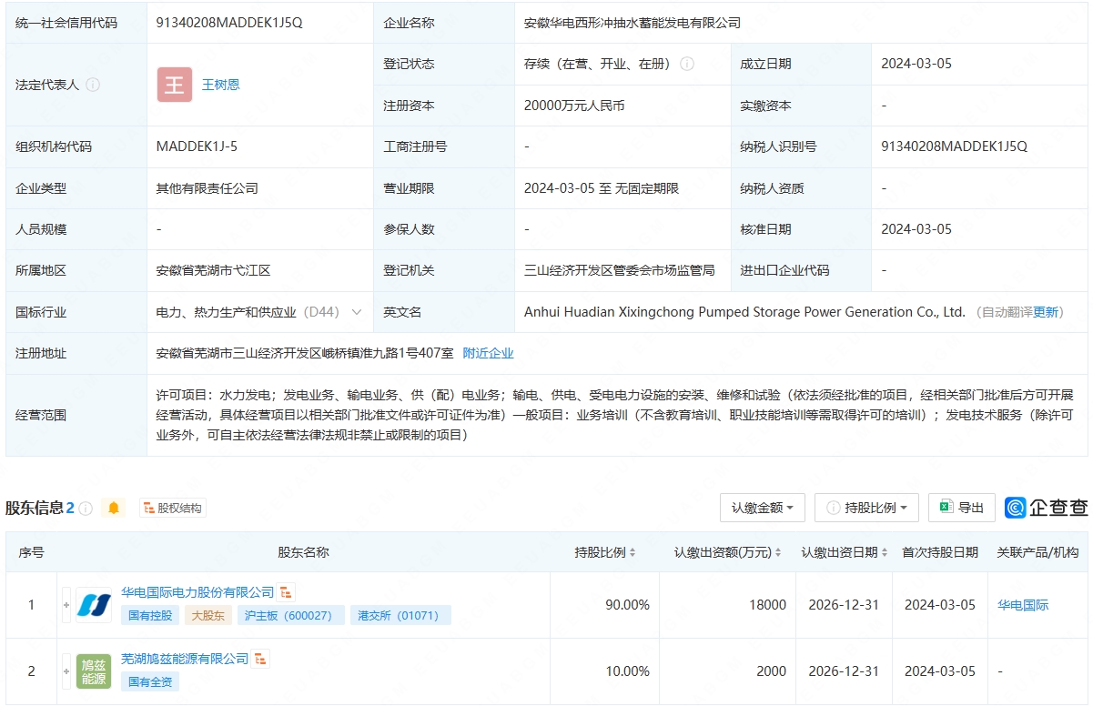The height and width of the screenshot is (706, 1093).
Task: Click the info icon next to 法定代表人
Action: (x=93, y=85)
